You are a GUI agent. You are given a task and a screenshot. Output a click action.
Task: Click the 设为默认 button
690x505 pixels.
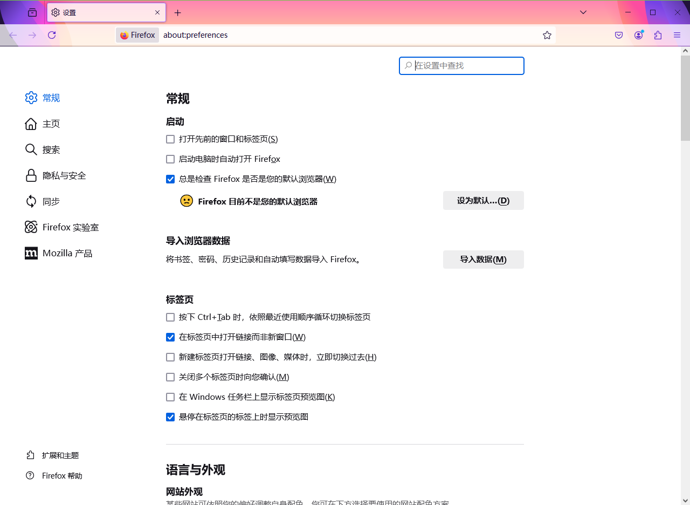tap(483, 200)
